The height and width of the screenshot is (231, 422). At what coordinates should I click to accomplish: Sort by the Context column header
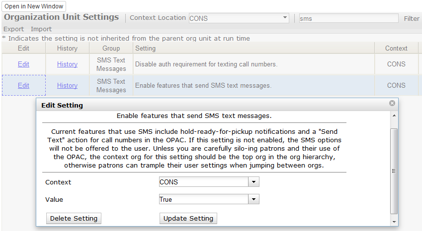(x=396, y=48)
